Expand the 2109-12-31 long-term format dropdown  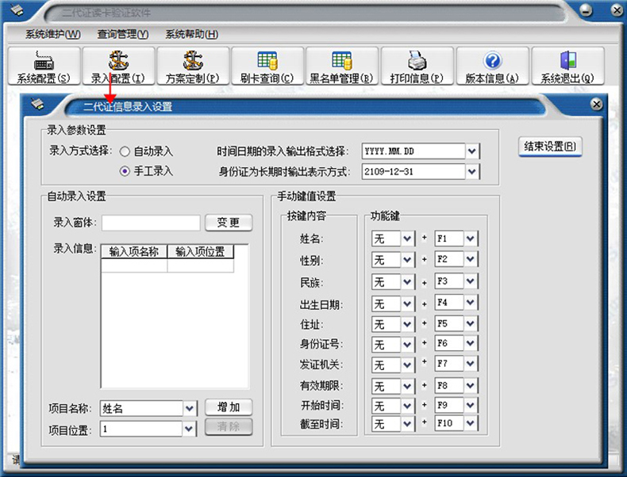tap(472, 171)
